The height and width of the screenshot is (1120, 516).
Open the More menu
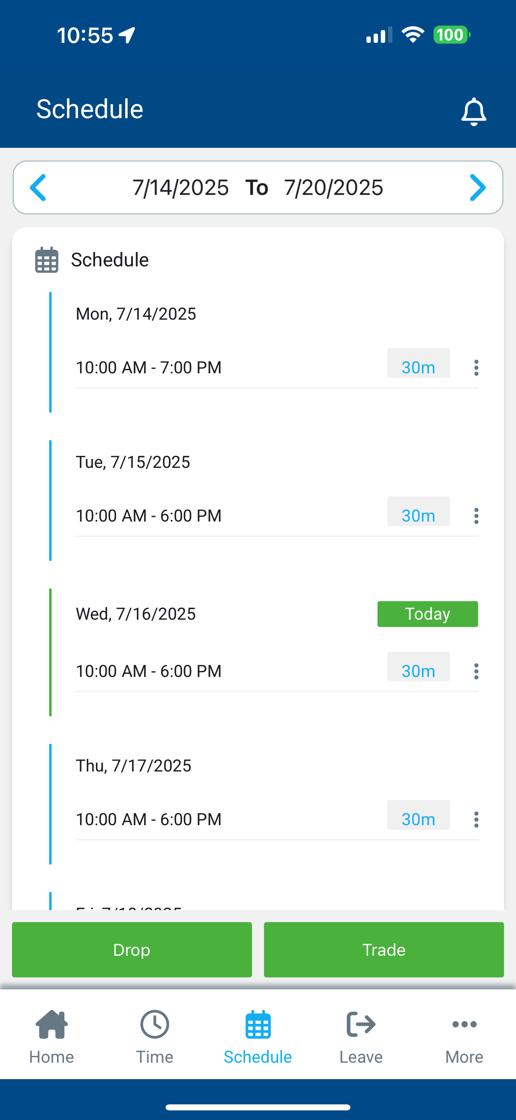coord(464,1037)
